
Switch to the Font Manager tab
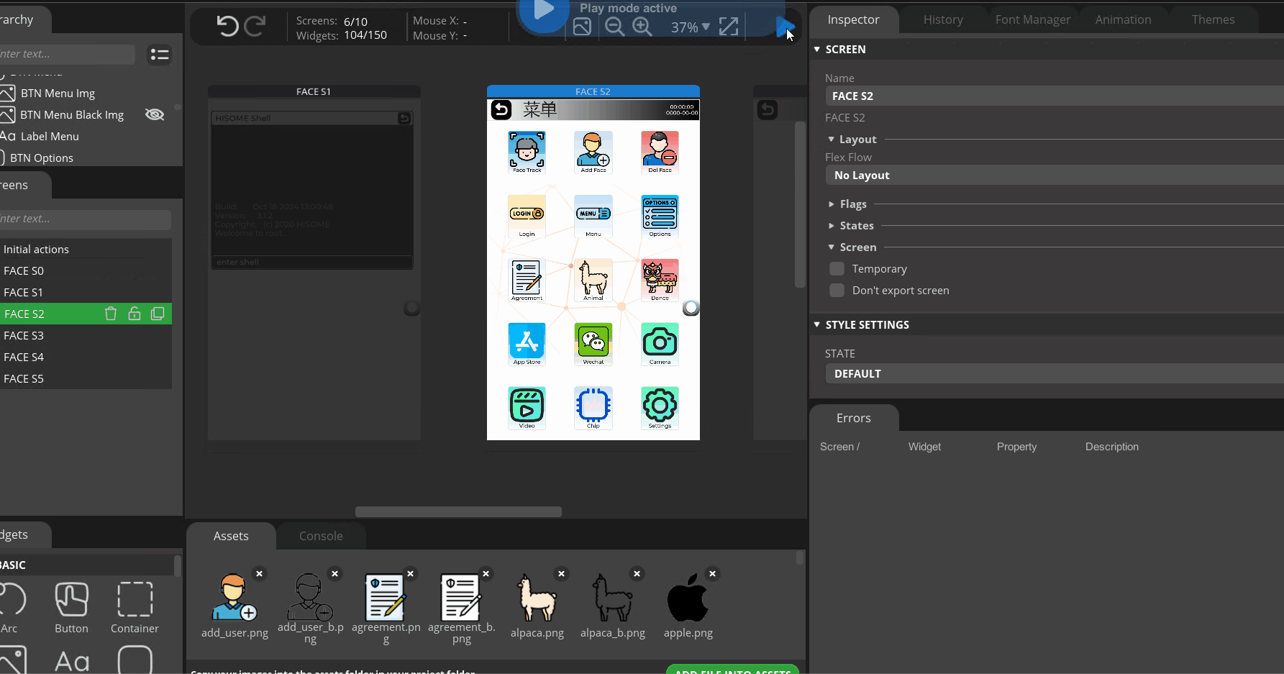tap(1033, 19)
